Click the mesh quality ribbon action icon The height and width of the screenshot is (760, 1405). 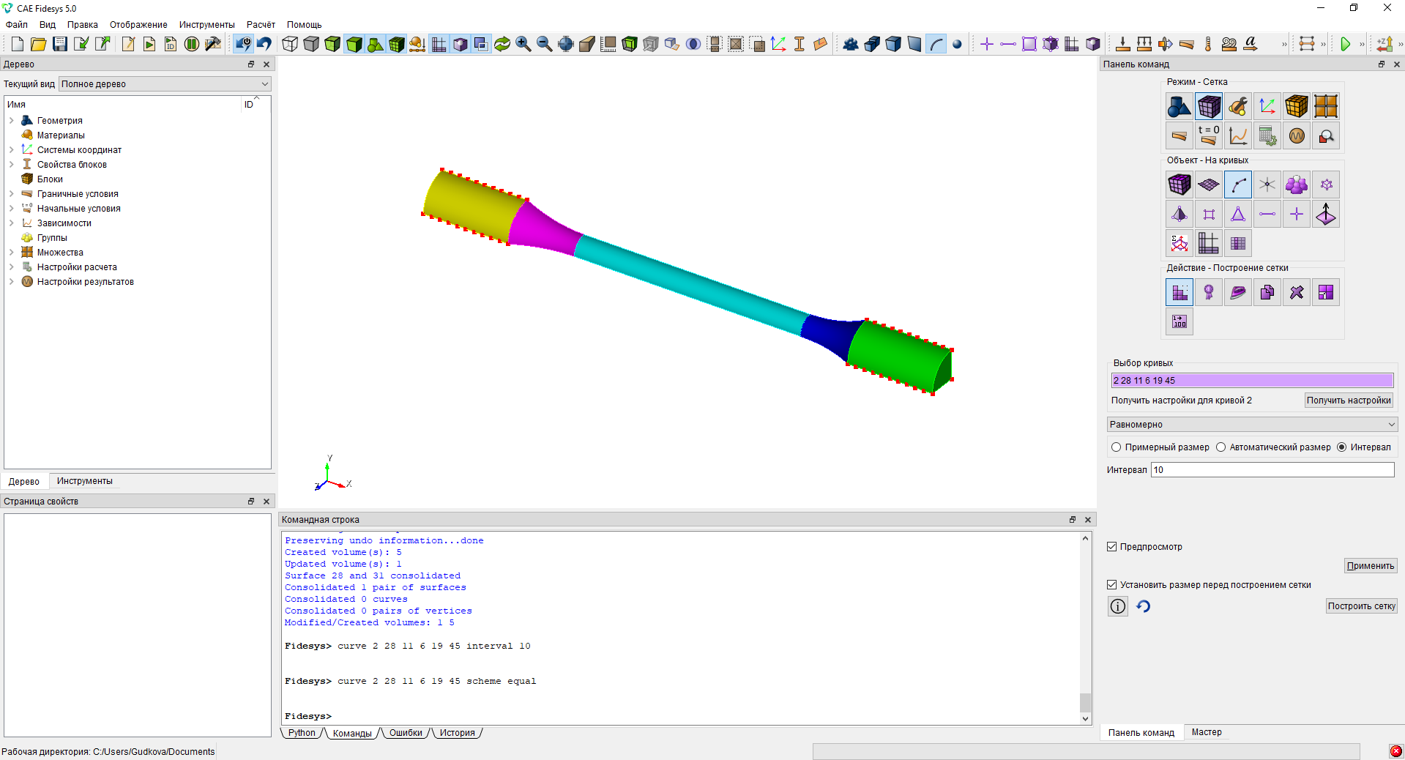tap(1209, 293)
